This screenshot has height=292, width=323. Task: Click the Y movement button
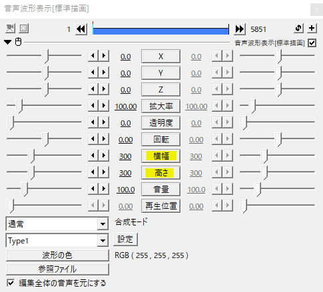161,73
